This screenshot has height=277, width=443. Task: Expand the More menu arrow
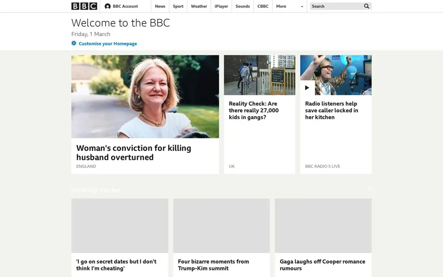click(302, 6)
